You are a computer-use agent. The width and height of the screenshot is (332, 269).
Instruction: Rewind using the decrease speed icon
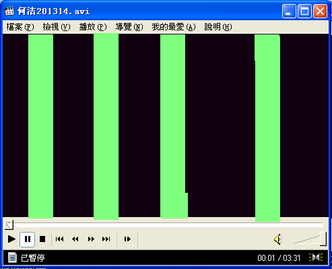point(75,239)
